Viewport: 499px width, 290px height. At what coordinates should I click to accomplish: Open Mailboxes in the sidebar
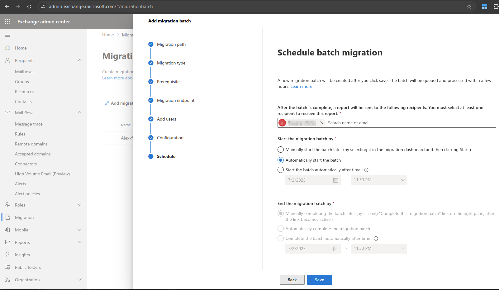[25, 72]
